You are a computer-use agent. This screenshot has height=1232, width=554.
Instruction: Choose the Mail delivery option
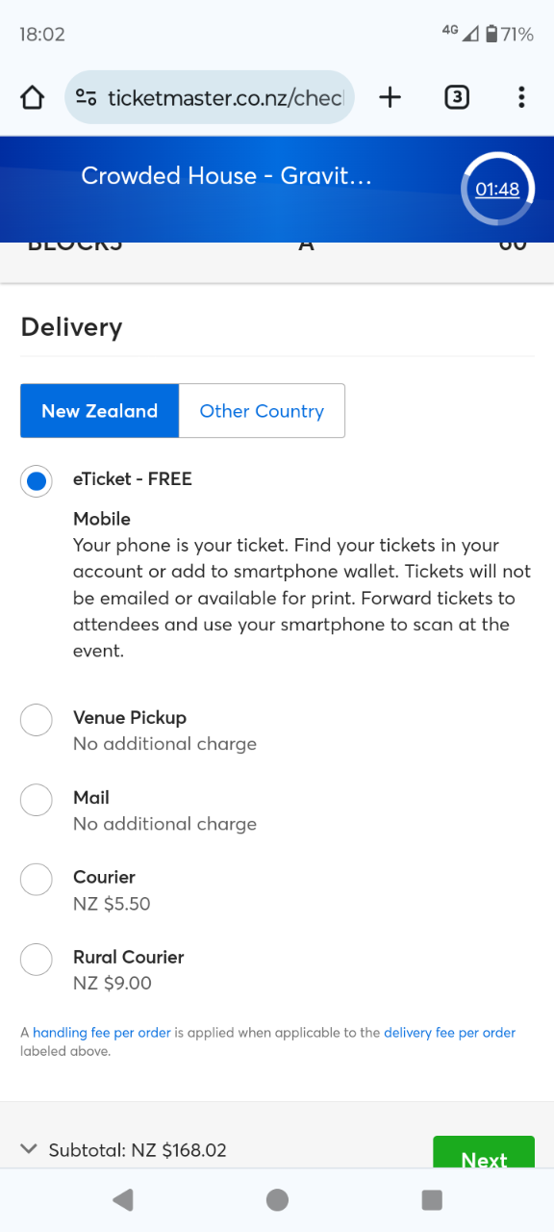click(x=37, y=799)
